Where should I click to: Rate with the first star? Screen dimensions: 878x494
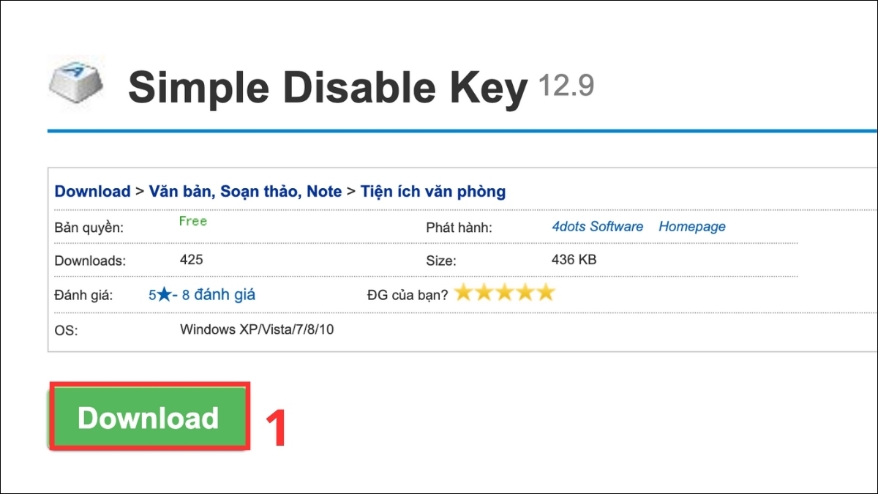point(464,291)
